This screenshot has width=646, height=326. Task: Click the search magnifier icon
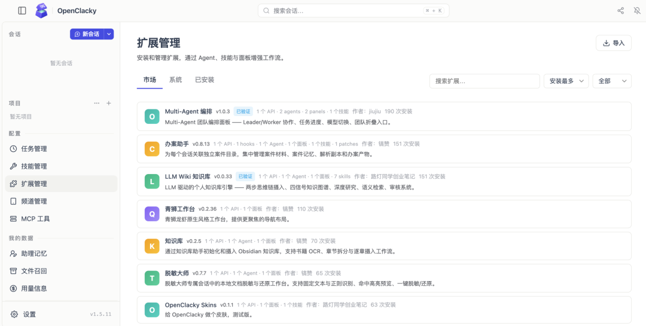click(x=266, y=11)
